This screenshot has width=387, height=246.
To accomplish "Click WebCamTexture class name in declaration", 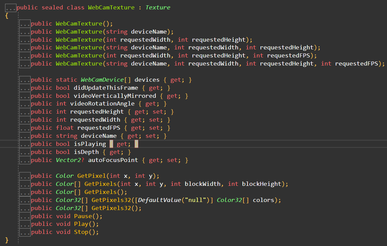I will tap(111, 8).
